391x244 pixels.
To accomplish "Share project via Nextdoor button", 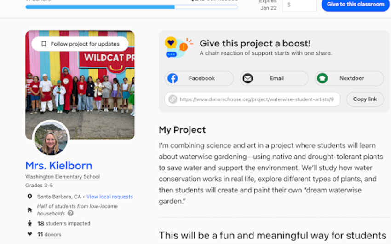I will point(349,78).
